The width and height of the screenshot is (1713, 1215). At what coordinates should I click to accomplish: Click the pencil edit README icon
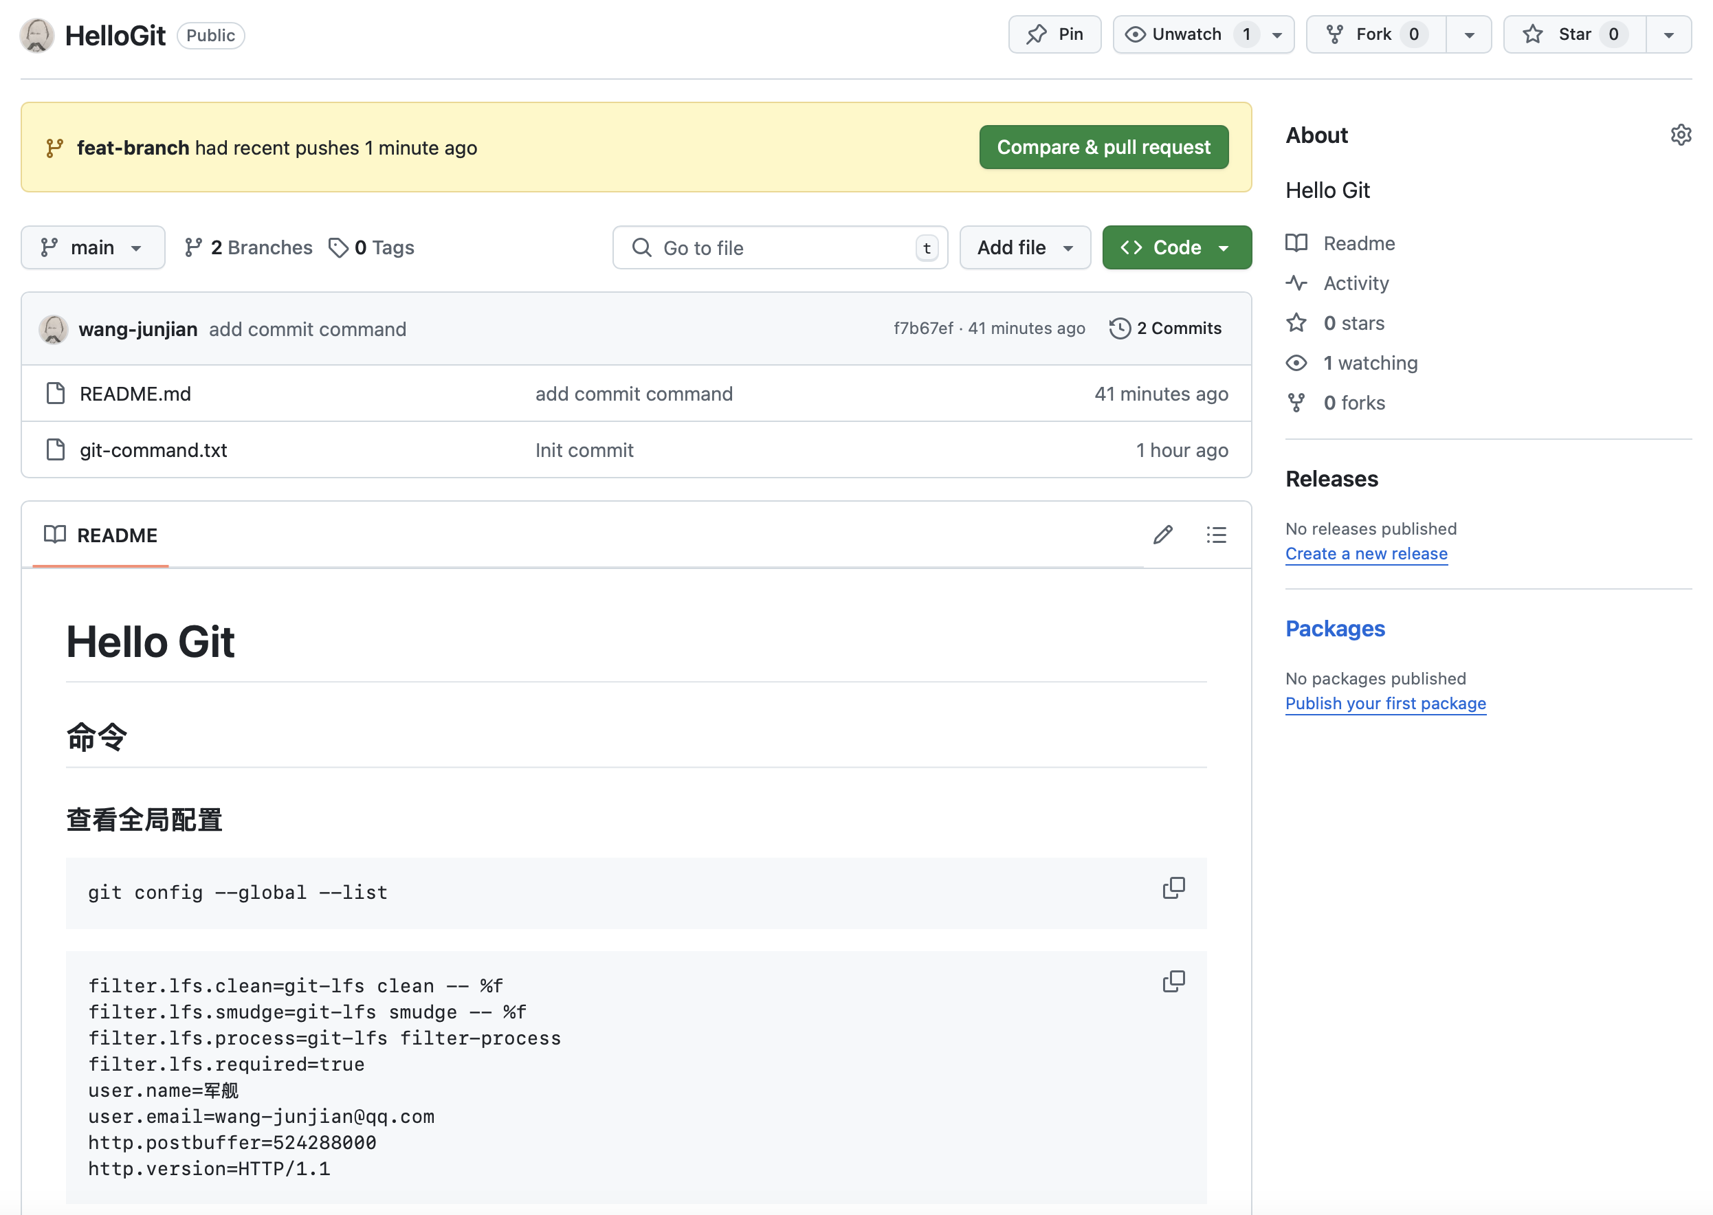(1162, 535)
